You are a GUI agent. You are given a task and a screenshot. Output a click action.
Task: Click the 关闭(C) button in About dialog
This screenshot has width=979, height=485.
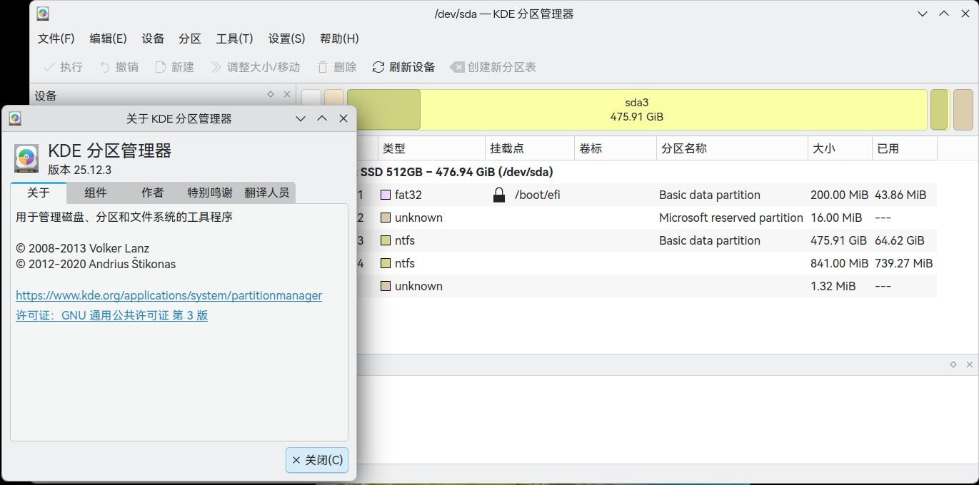point(317,460)
